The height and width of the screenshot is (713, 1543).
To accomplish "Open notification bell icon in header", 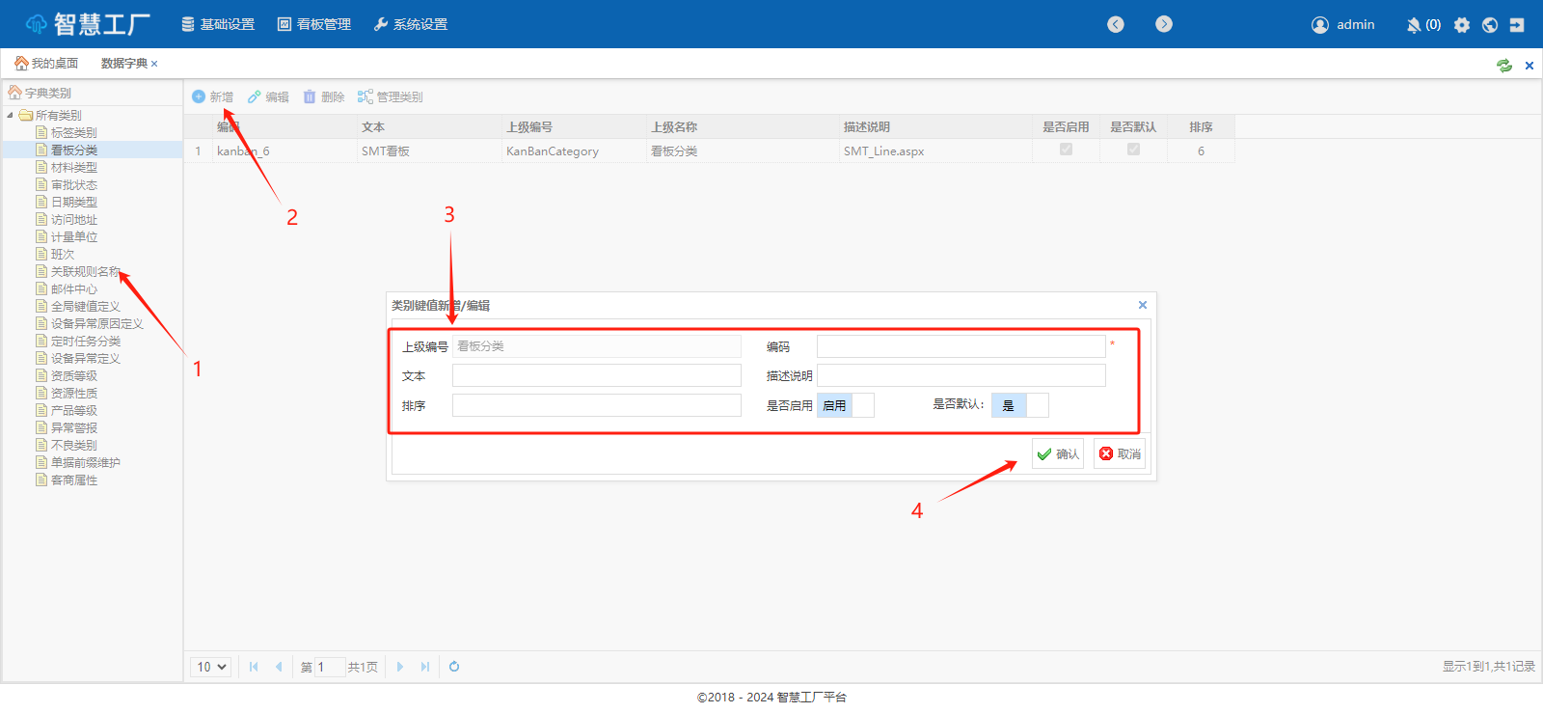I will [1414, 25].
